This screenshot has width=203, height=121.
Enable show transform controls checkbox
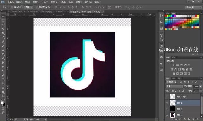[x=37, y=7]
